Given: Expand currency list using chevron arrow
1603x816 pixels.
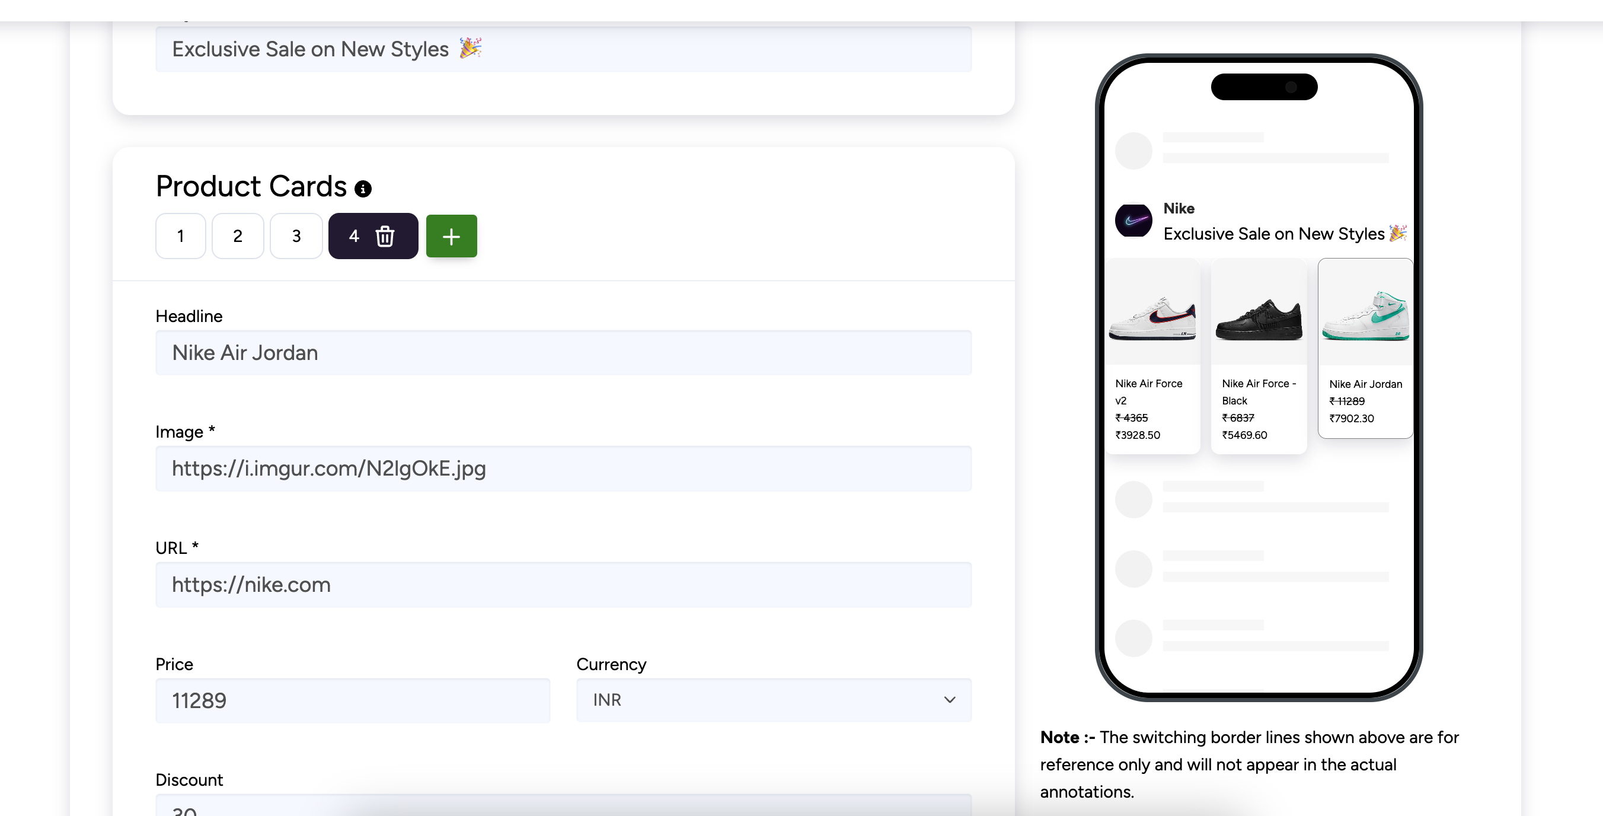Looking at the screenshot, I should tap(950, 700).
